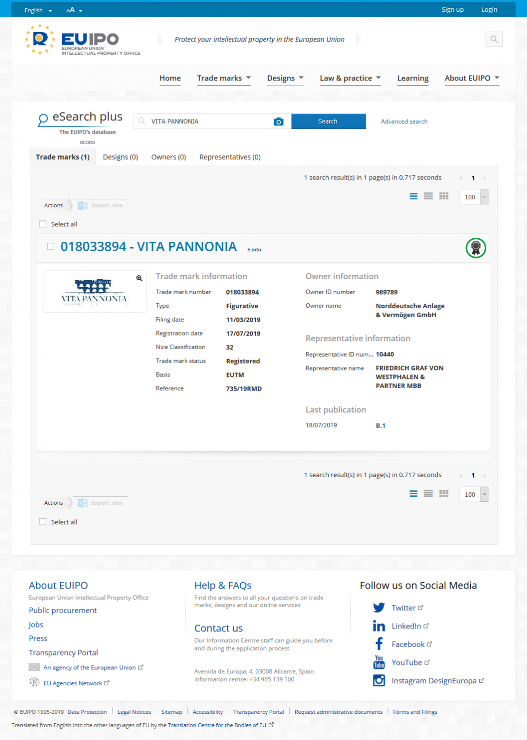The height and width of the screenshot is (740, 527).
Task: Click the search field containing VITA PANNONIA
Action: click(x=212, y=121)
